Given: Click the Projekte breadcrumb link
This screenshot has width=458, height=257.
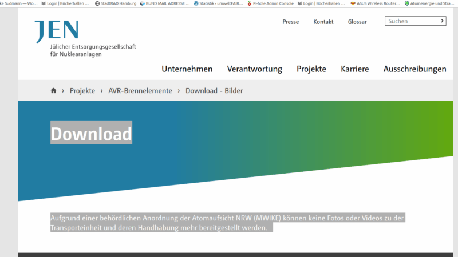Looking at the screenshot, I should point(82,91).
